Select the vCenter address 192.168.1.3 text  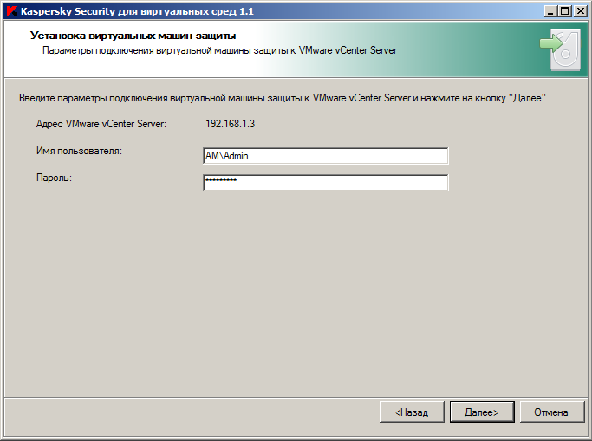click(230, 124)
